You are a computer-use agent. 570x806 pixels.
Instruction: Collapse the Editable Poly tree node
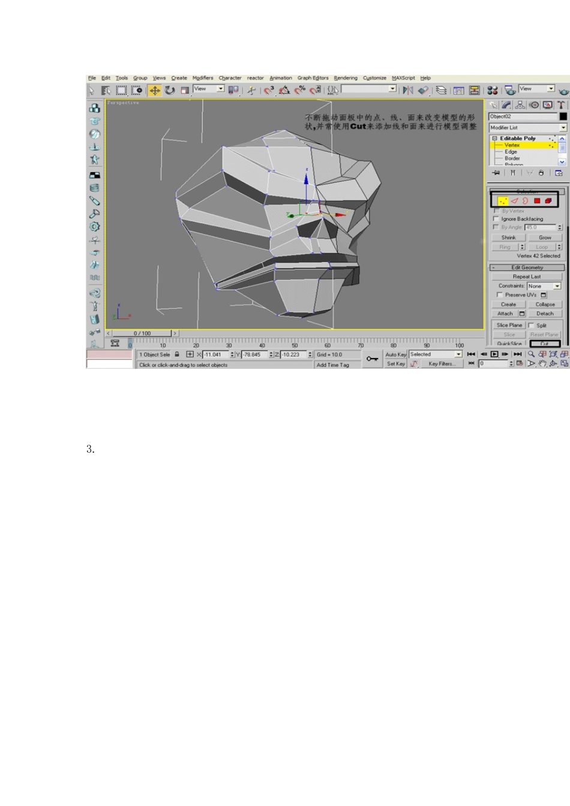tap(495, 139)
